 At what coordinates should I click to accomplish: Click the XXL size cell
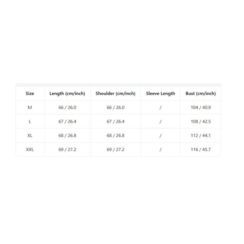30,149
